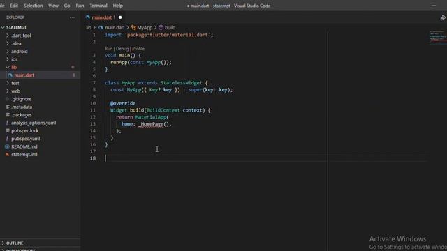Click the problem count badge on main.dart row
This screenshot has height=251, width=447.
point(73,75)
